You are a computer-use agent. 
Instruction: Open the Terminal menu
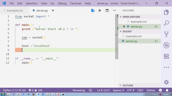tap(76, 3)
